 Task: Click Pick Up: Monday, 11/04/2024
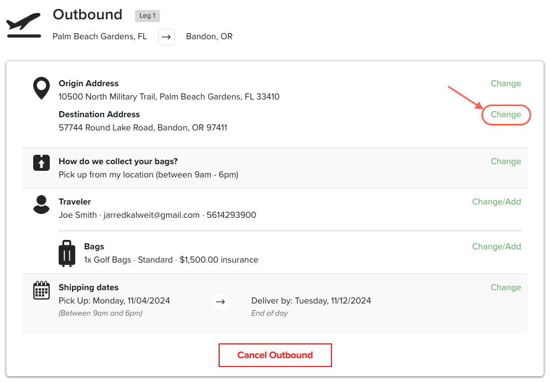pos(115,301)
